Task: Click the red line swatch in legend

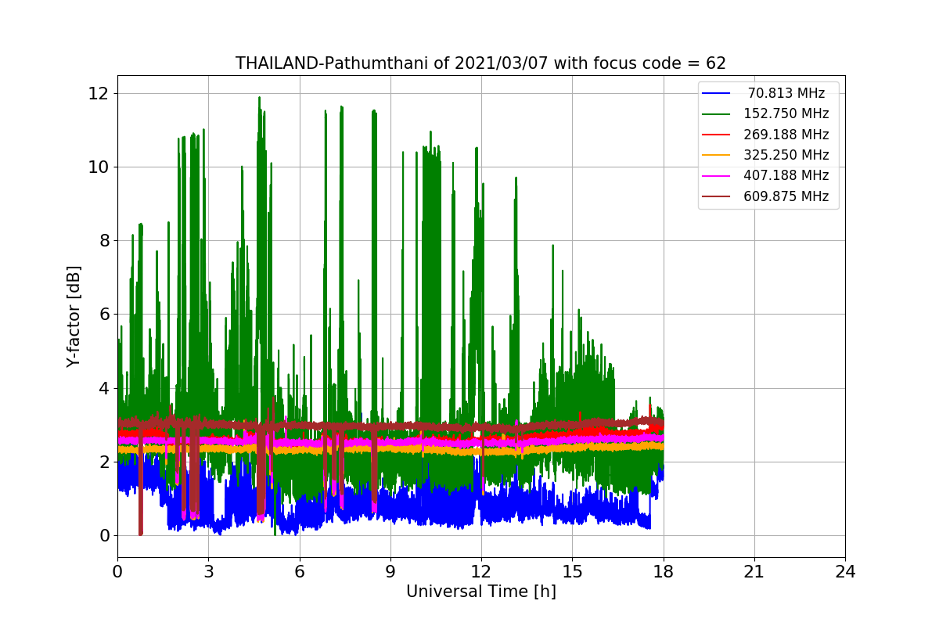Action: [717, 135]
